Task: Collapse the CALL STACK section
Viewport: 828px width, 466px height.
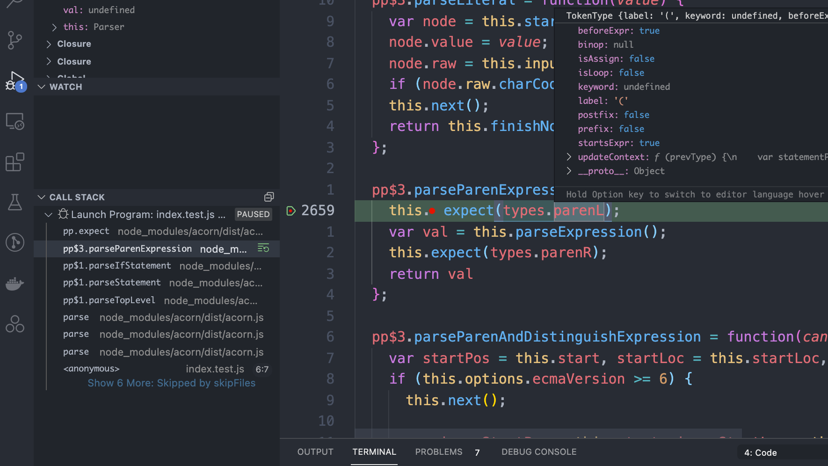Action: 42,197
